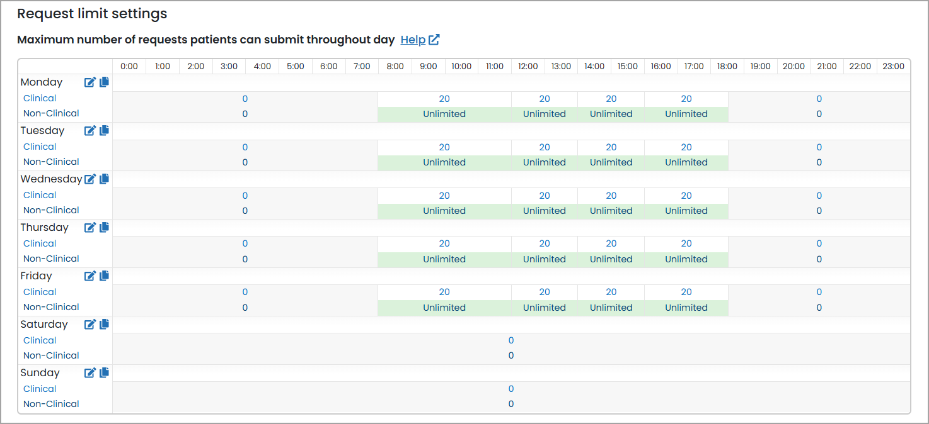Click Monday's Clinical row label
Screen dimensions: 929x424
[x=40, y=98]
